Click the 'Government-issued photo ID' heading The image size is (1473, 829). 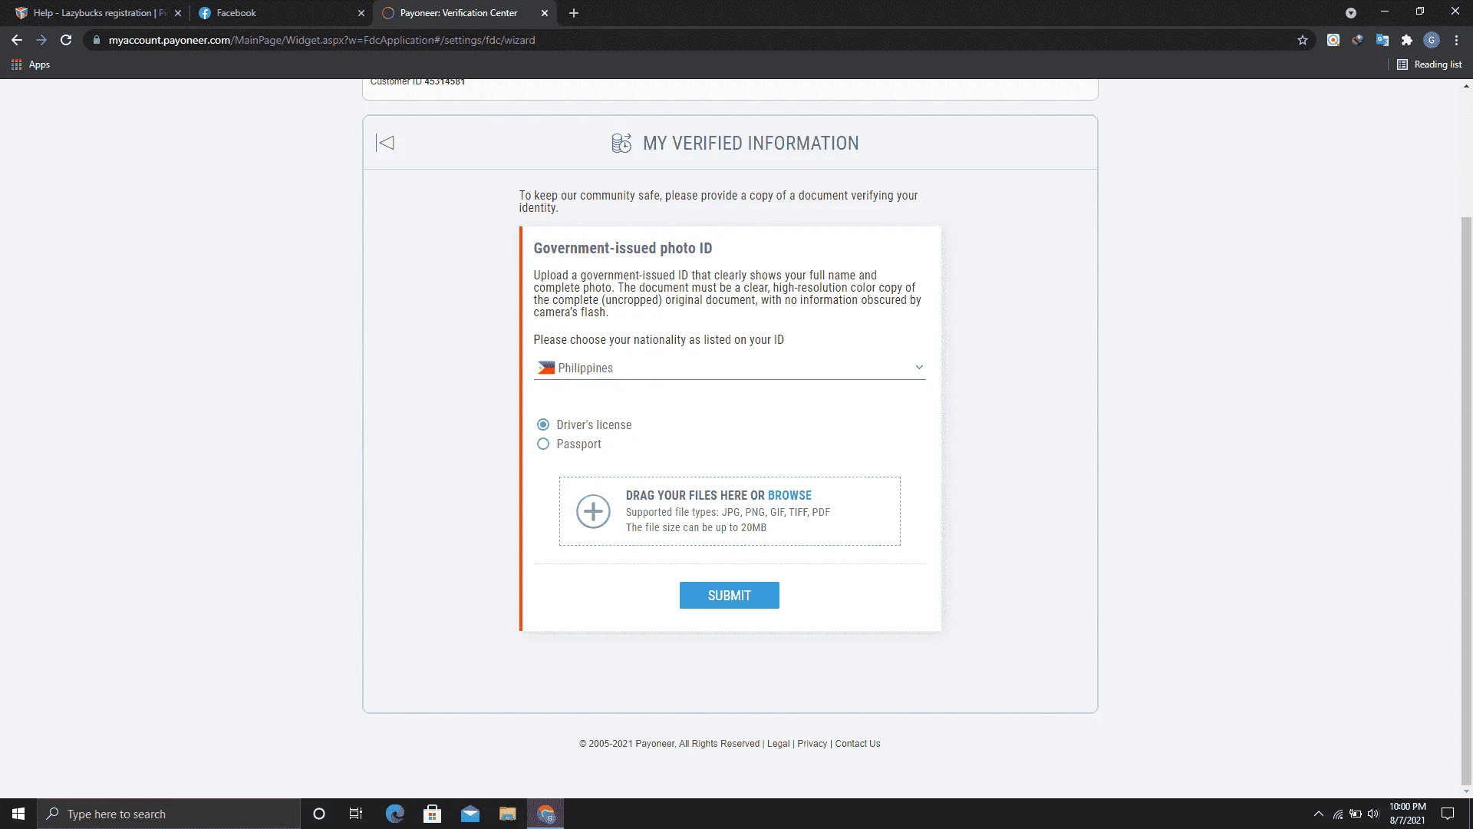623,248
